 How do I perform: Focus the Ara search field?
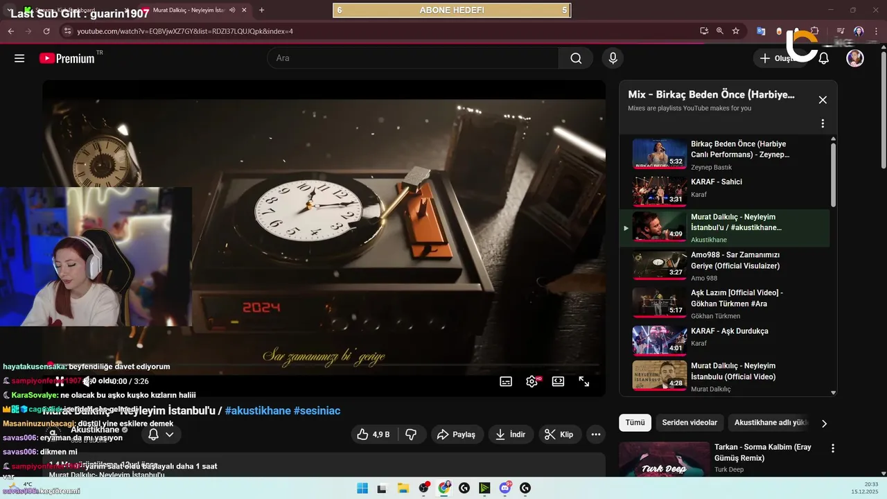[x=413, y=58]
